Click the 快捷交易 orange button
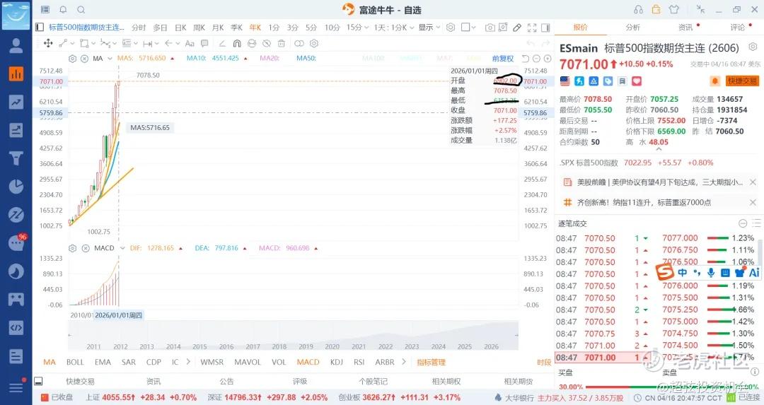 (742, 81)
